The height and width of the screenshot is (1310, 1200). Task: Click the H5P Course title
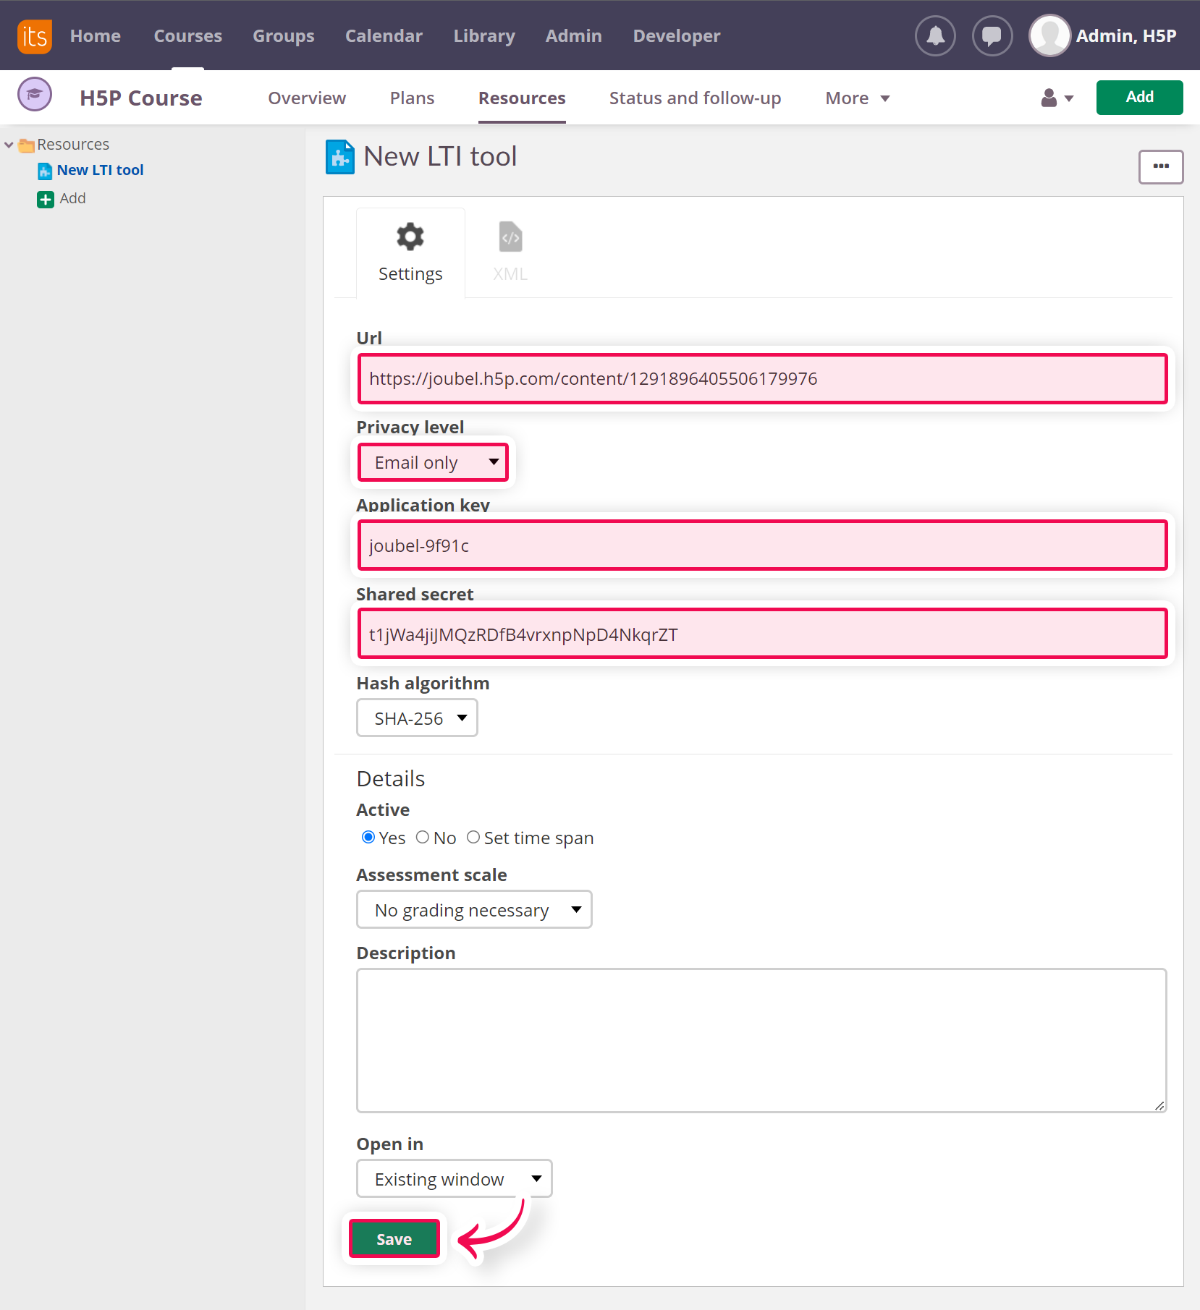pyautogui.click(x=141, y=98)
